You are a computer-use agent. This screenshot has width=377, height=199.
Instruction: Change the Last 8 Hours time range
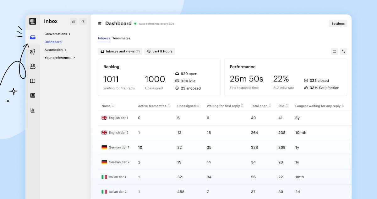(160, 51)
